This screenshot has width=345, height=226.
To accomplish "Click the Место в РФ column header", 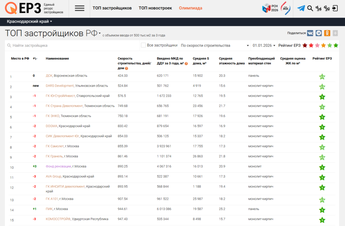I will [x=20, y=59].
